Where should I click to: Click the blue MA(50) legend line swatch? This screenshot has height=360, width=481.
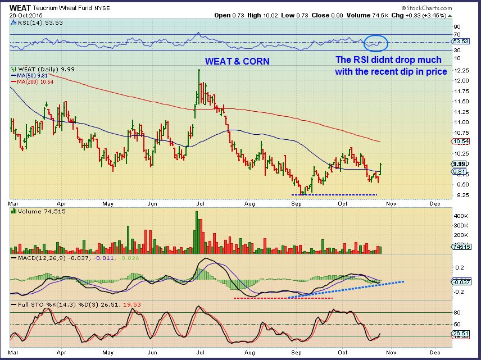(x=14, y=75)
